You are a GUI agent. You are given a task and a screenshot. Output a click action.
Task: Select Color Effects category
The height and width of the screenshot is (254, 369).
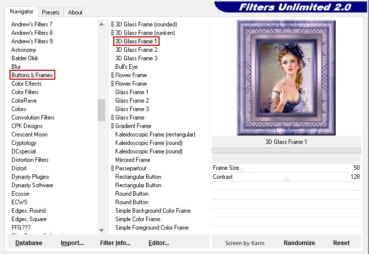26,84
